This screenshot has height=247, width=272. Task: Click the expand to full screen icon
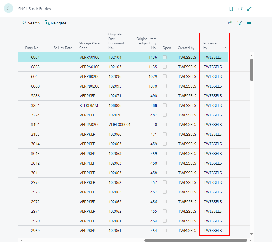(x=249, y=9)
